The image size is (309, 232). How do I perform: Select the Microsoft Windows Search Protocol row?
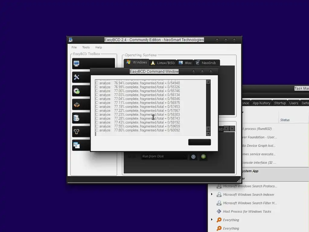point(259,186)
